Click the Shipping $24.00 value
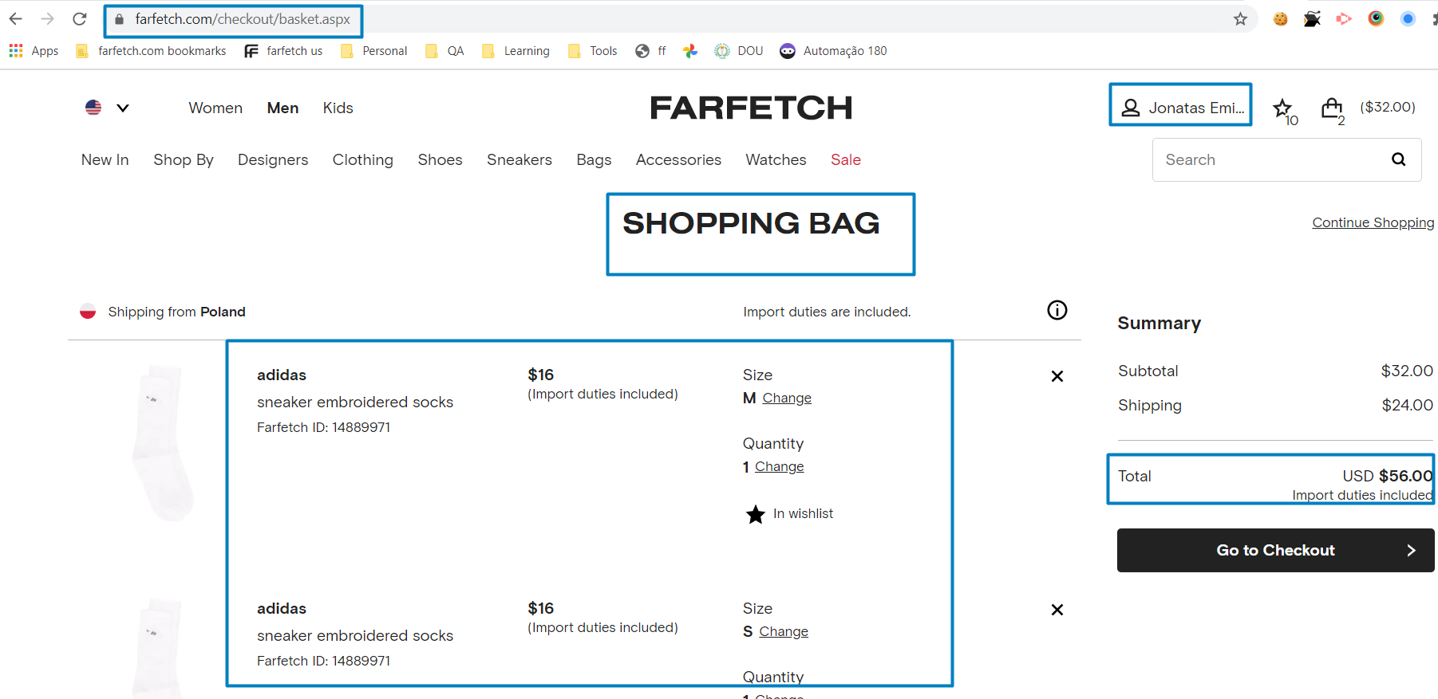Viewport: 1438px width, 699px height. (1407, 405)
